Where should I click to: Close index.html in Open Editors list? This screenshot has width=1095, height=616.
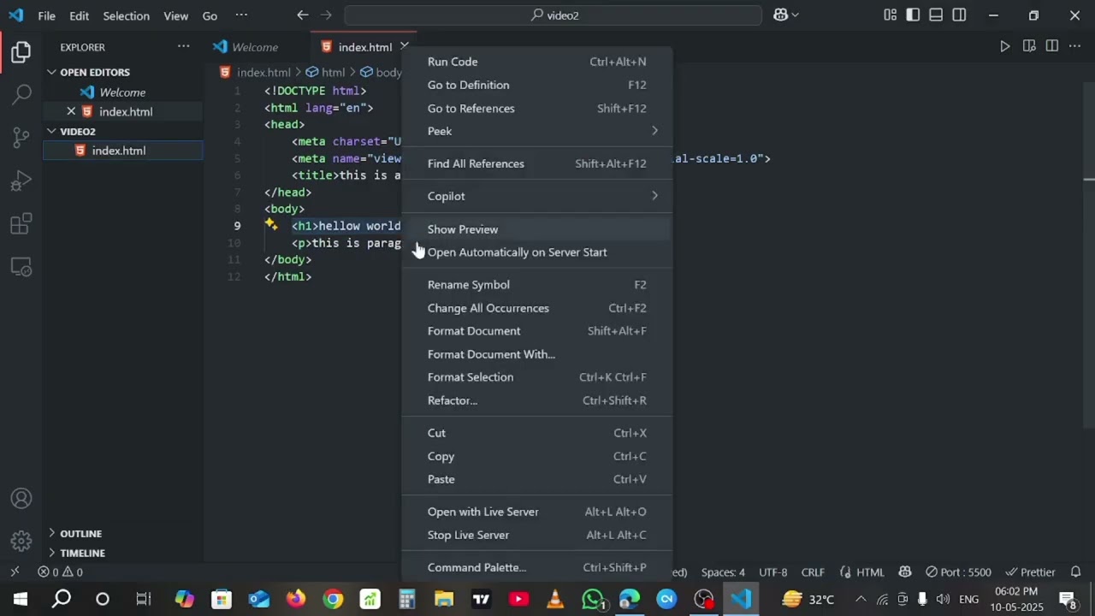point(71,111)
